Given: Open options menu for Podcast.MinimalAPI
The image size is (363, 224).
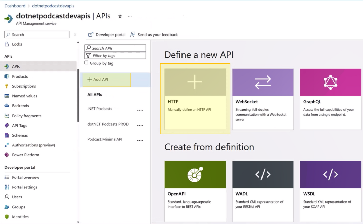Looking at the screenshot, I should (140, 141).
